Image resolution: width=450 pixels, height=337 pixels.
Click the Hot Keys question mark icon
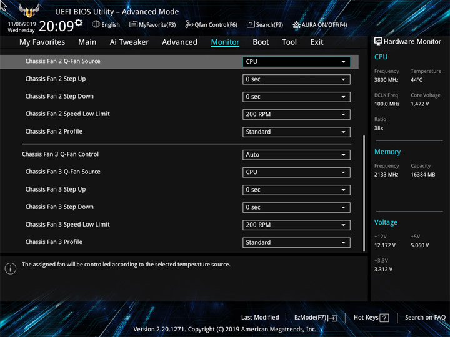point(384,318)
